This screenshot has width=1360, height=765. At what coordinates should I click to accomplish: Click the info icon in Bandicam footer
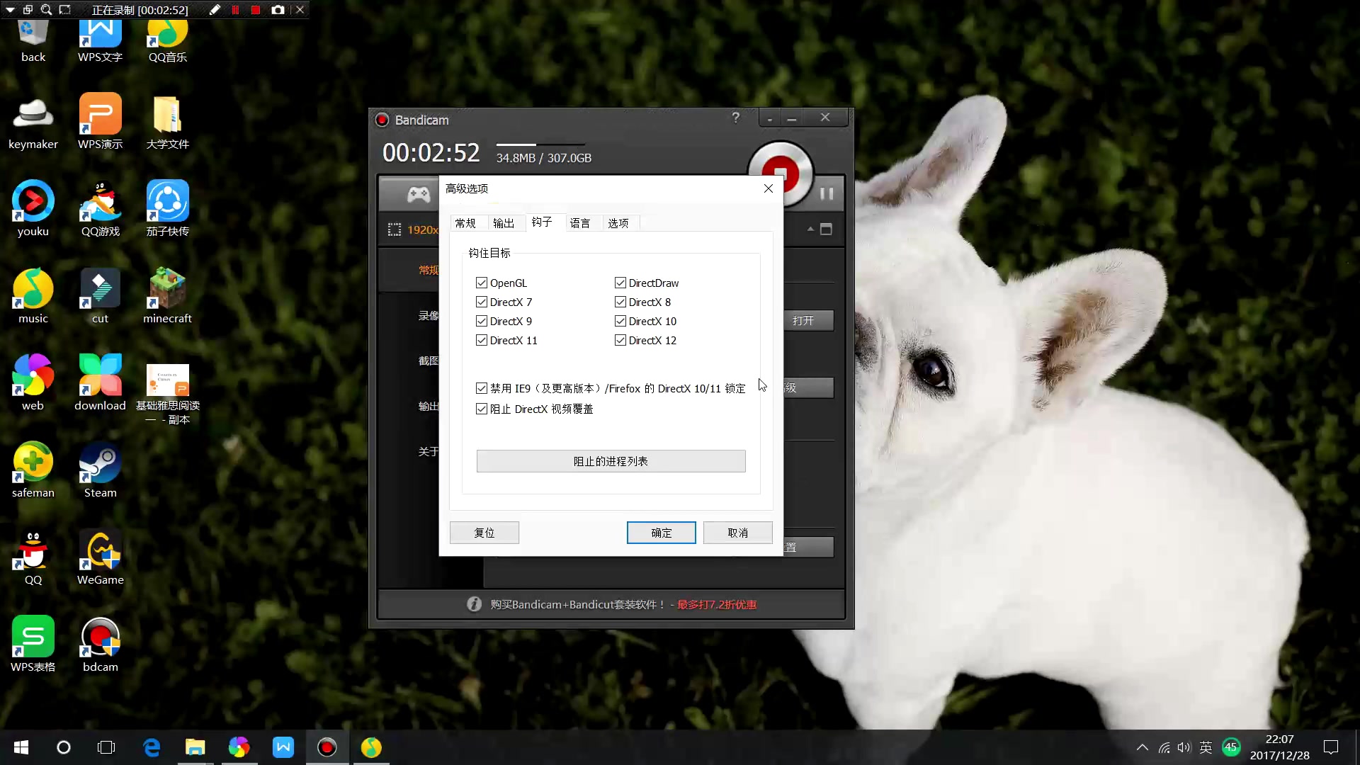[x=474, y=604]
